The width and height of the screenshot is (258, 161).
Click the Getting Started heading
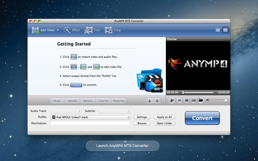point(74,44)
